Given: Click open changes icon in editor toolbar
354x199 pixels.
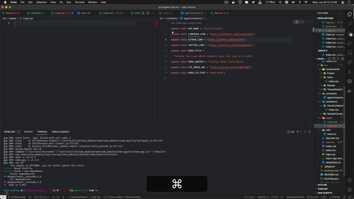Looking at the screenshot, I should click(143, 13).
